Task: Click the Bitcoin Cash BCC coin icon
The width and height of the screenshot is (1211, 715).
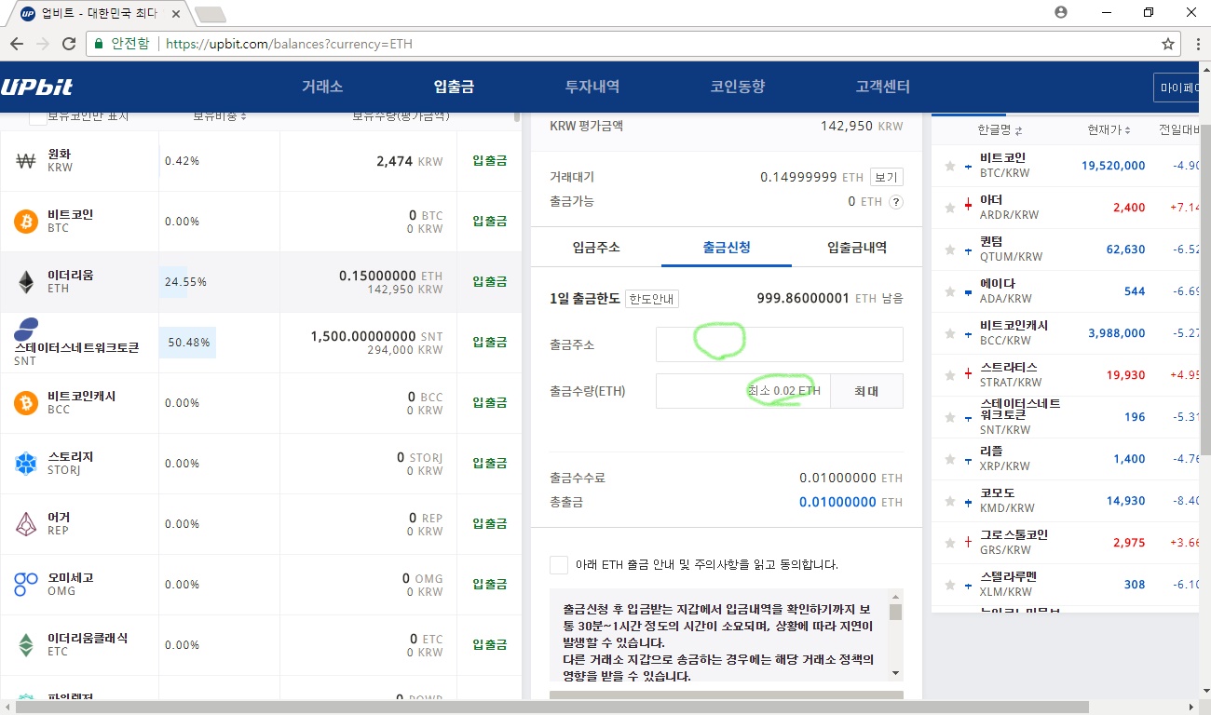Action: coord(26,403)
